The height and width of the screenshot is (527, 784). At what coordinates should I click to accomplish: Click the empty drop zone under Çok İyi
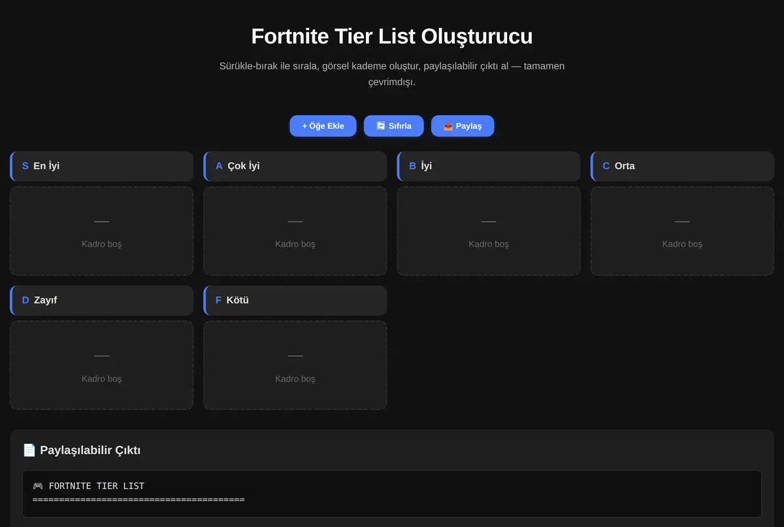coord(295,231)
